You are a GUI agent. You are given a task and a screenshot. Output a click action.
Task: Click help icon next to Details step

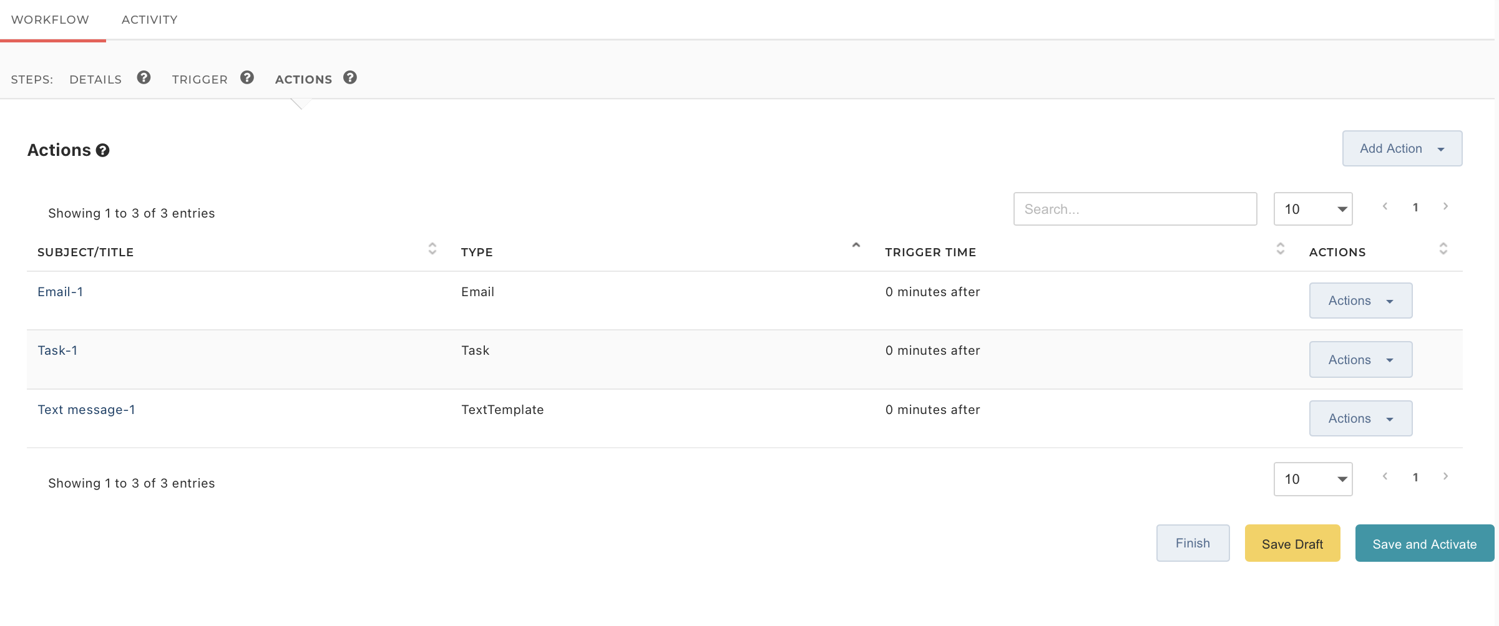[x=144, y=78]
